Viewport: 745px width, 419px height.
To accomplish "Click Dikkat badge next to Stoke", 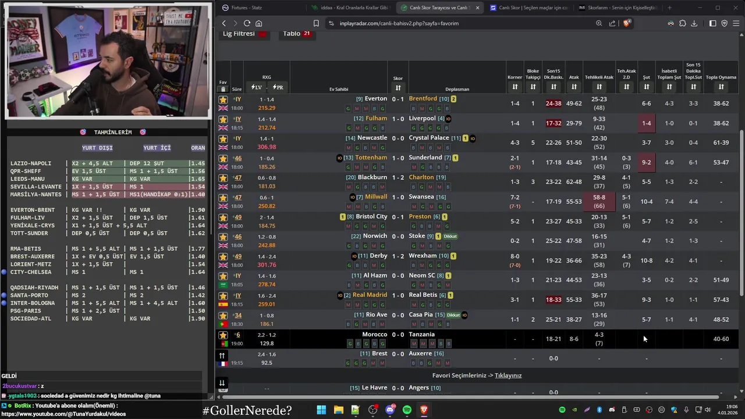I will (x=450, y=236).
